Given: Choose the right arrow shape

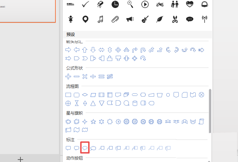Looking at the screenshot, I should pos(68,50).
